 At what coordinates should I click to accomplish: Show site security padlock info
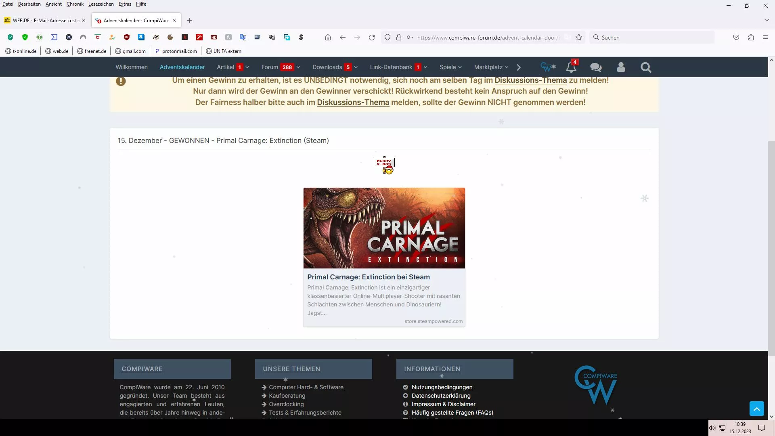click(x=399, y=38)
